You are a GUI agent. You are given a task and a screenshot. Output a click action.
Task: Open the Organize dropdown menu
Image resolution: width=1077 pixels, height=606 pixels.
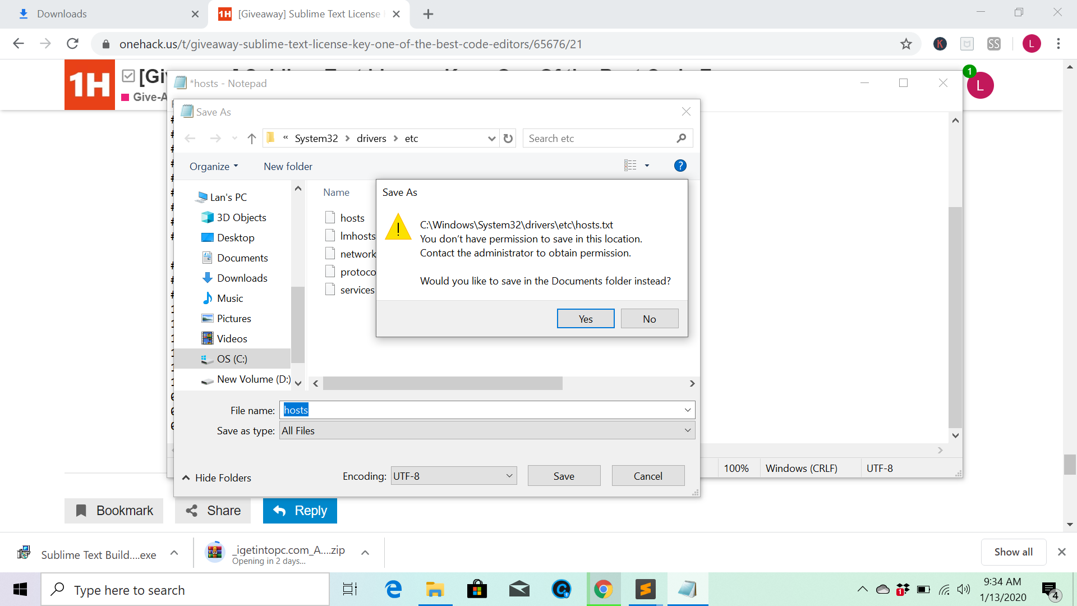tap(214, 167)
